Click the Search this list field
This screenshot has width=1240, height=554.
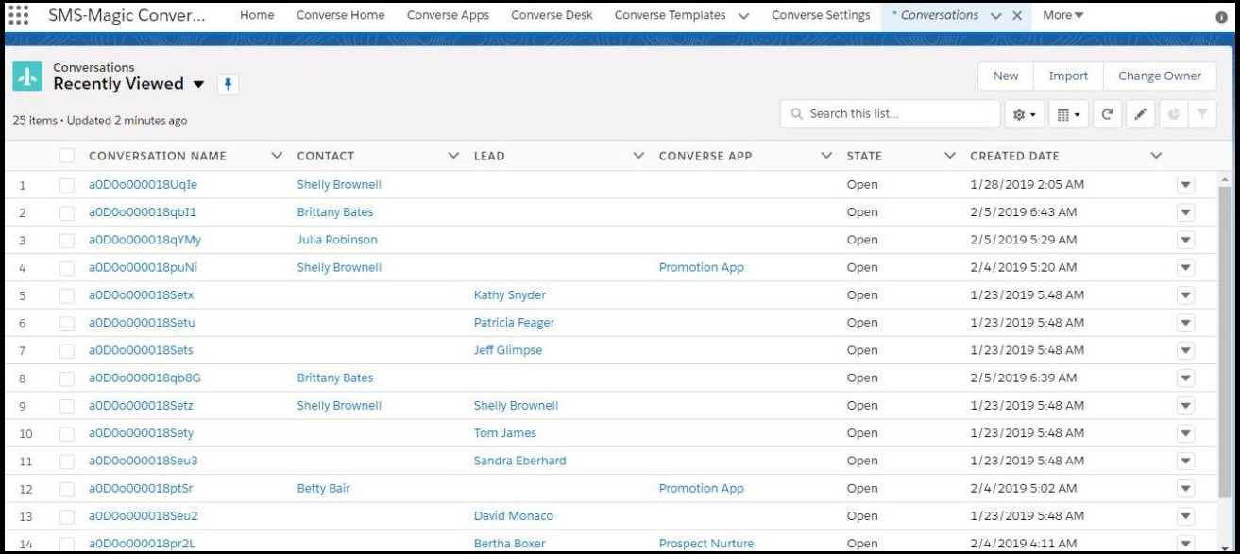pyautogui.click(x=890, y=114)
